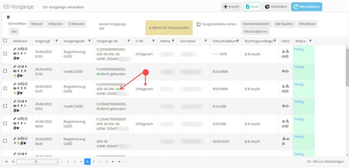
Task: Click the Aktualisieren button
Action: [306, 7]
